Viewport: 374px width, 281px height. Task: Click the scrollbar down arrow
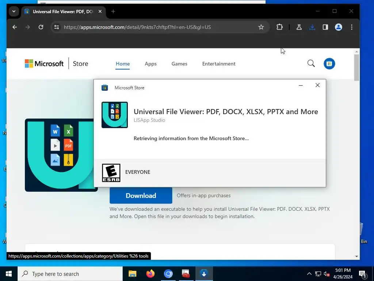pyautogui.click(x=356, y=256)
